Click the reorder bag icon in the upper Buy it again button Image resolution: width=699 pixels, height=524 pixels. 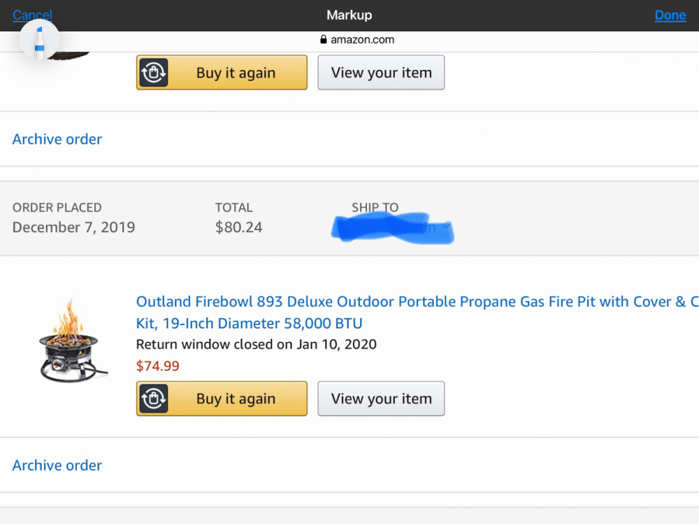pyautogui.click(x=153, y=73)
